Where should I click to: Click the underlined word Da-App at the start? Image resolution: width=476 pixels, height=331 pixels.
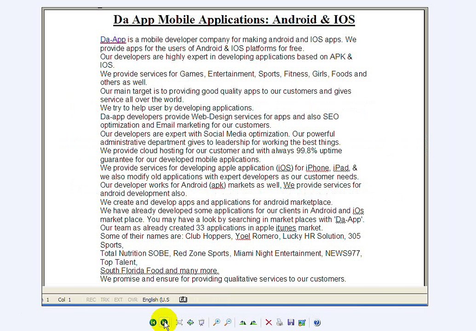tap(113, 40)
